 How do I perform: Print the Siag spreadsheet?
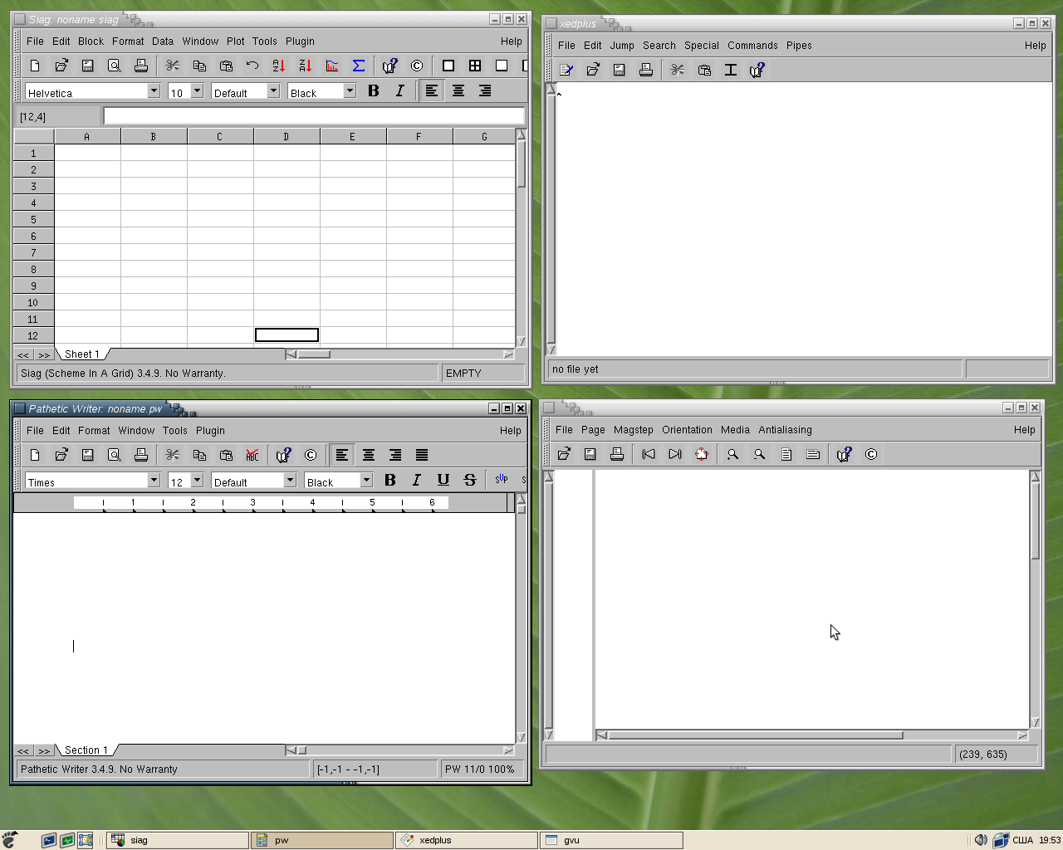(x=141, y=66)
